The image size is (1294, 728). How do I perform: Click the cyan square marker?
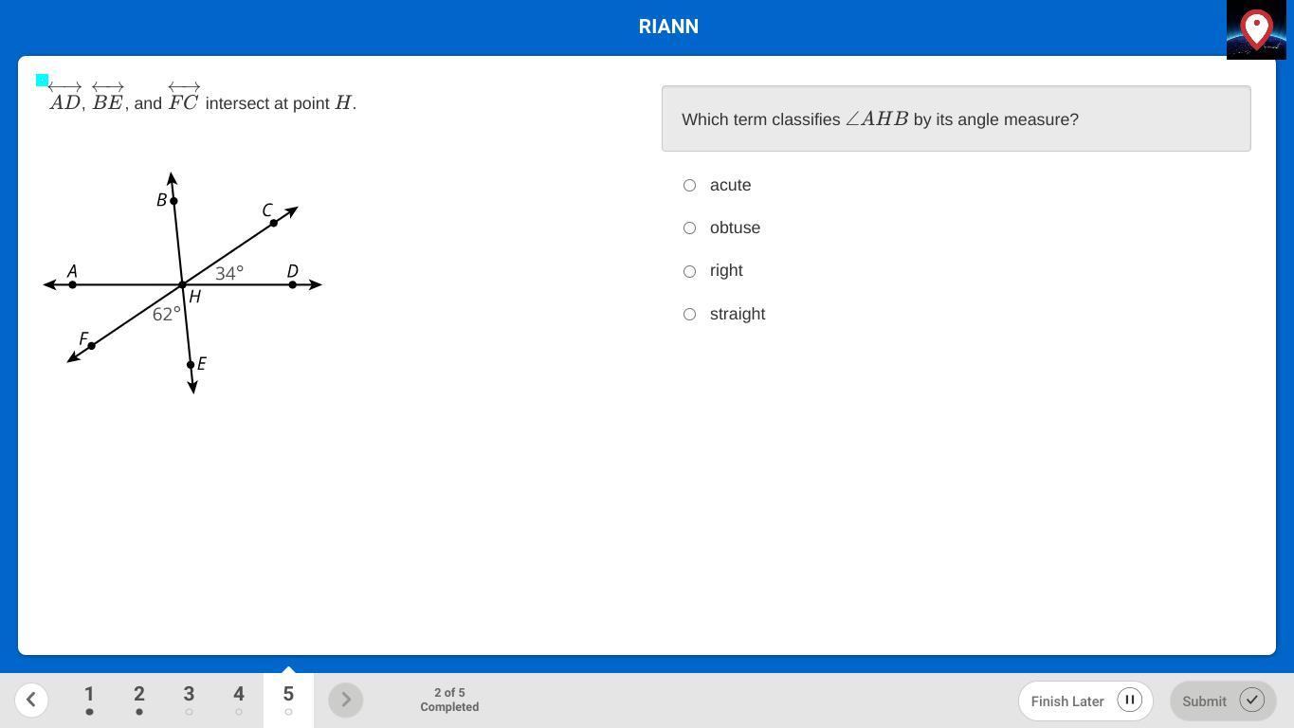coord(42,81)
